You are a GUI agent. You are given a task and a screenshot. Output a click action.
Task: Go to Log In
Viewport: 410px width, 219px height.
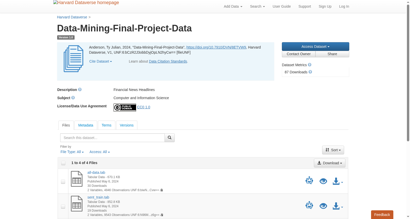[344, 6]
